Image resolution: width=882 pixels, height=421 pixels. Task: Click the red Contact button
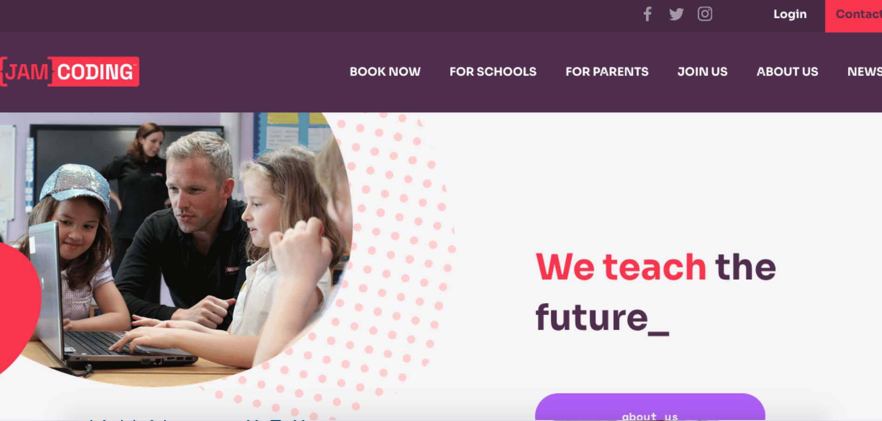click(854, 16)
